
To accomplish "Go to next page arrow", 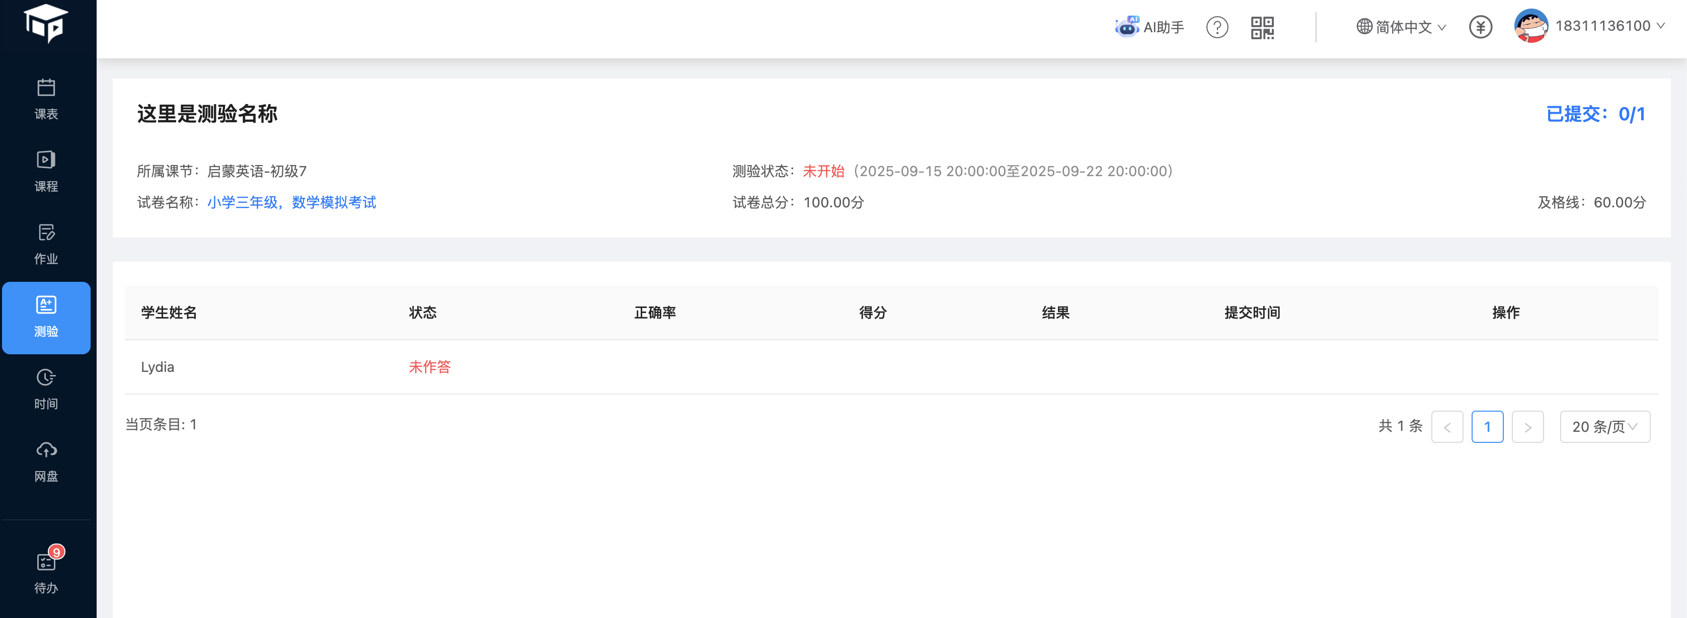I will (x=1527, y=427).
